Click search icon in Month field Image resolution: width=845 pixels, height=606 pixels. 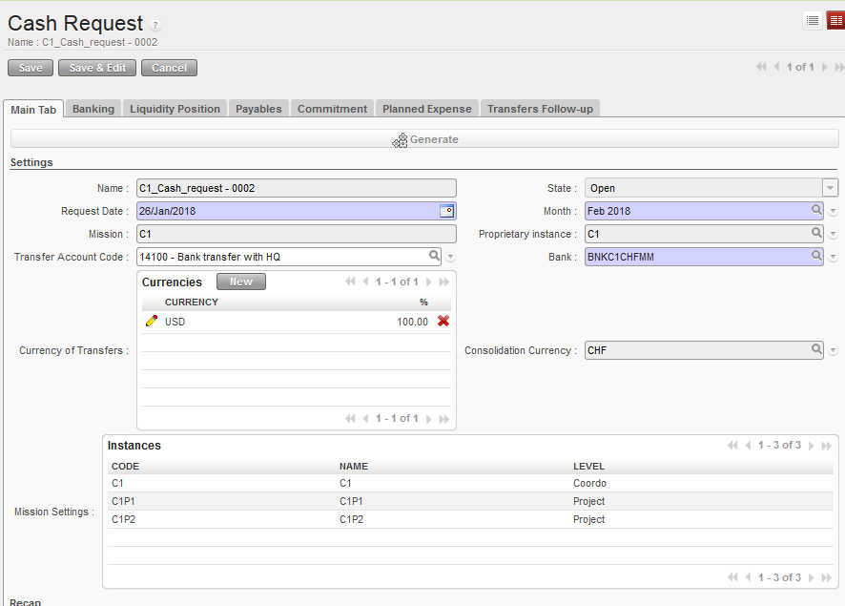[816, 211]
